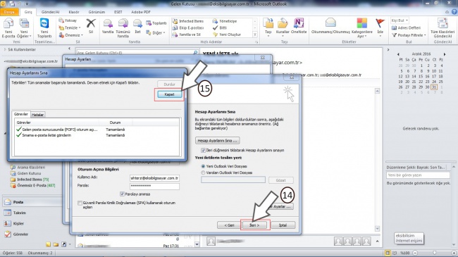The width and height of the screenshot is (458, 257).
Task: Open the Postayı Filtrele dropdown
Action: click(x=409, y=35)
